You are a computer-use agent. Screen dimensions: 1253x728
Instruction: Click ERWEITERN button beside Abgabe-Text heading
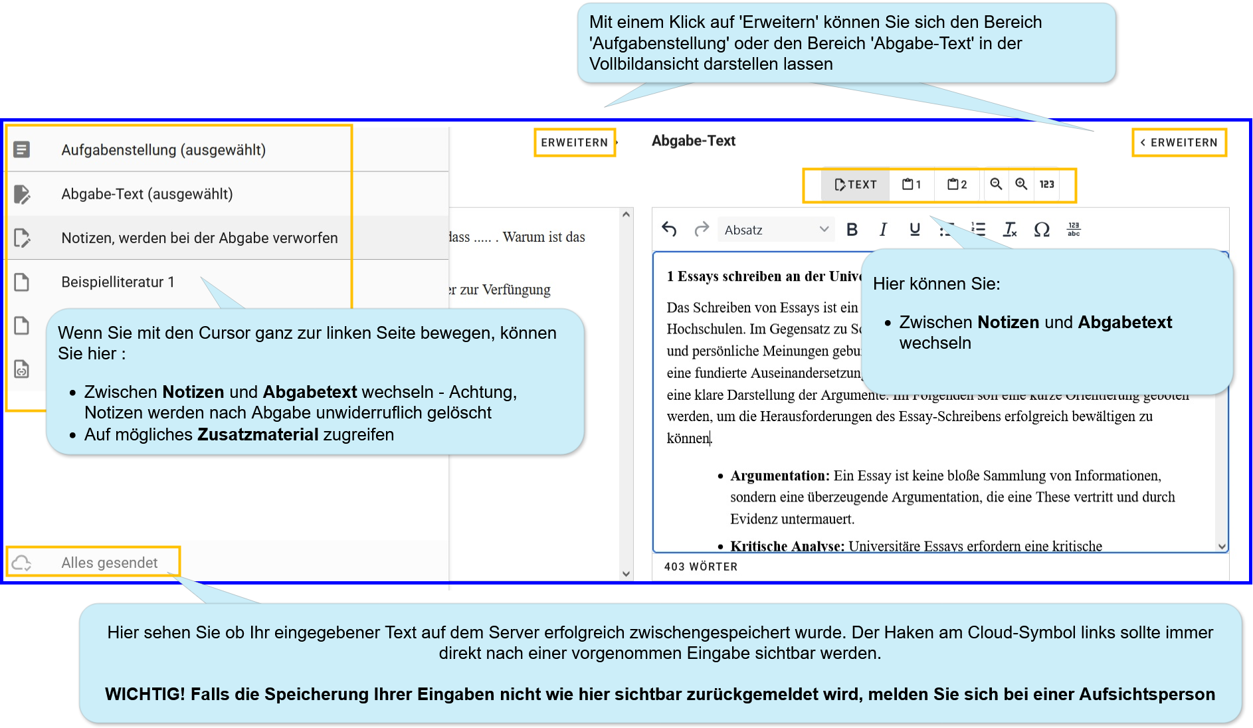pyautogui.click(x=1179, y=143)
